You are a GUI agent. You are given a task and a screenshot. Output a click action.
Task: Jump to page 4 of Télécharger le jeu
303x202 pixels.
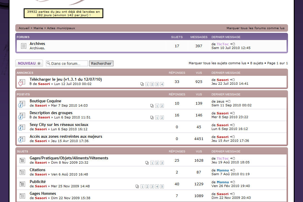[162, 84]
